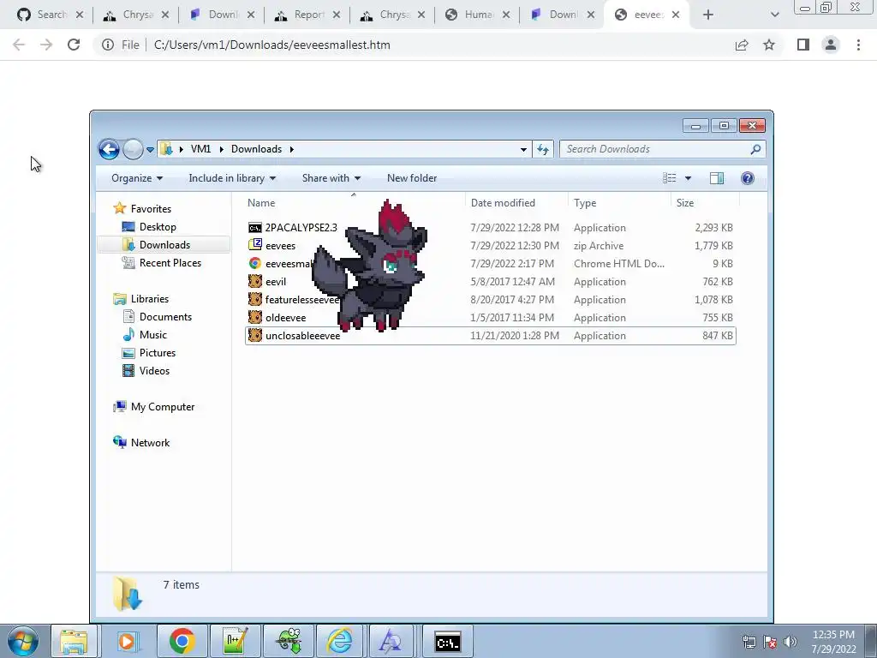
Task: Open a new Chrome tab
Action: click(708, 15)
